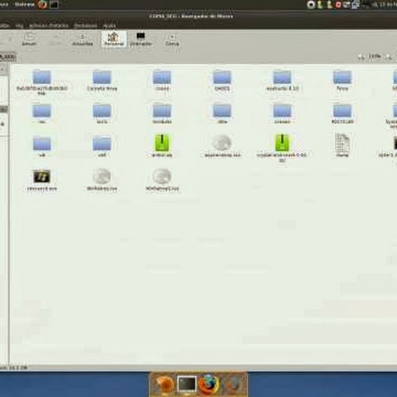
Task: Click the search icon in the toolbar
Action: coord(172,39)
